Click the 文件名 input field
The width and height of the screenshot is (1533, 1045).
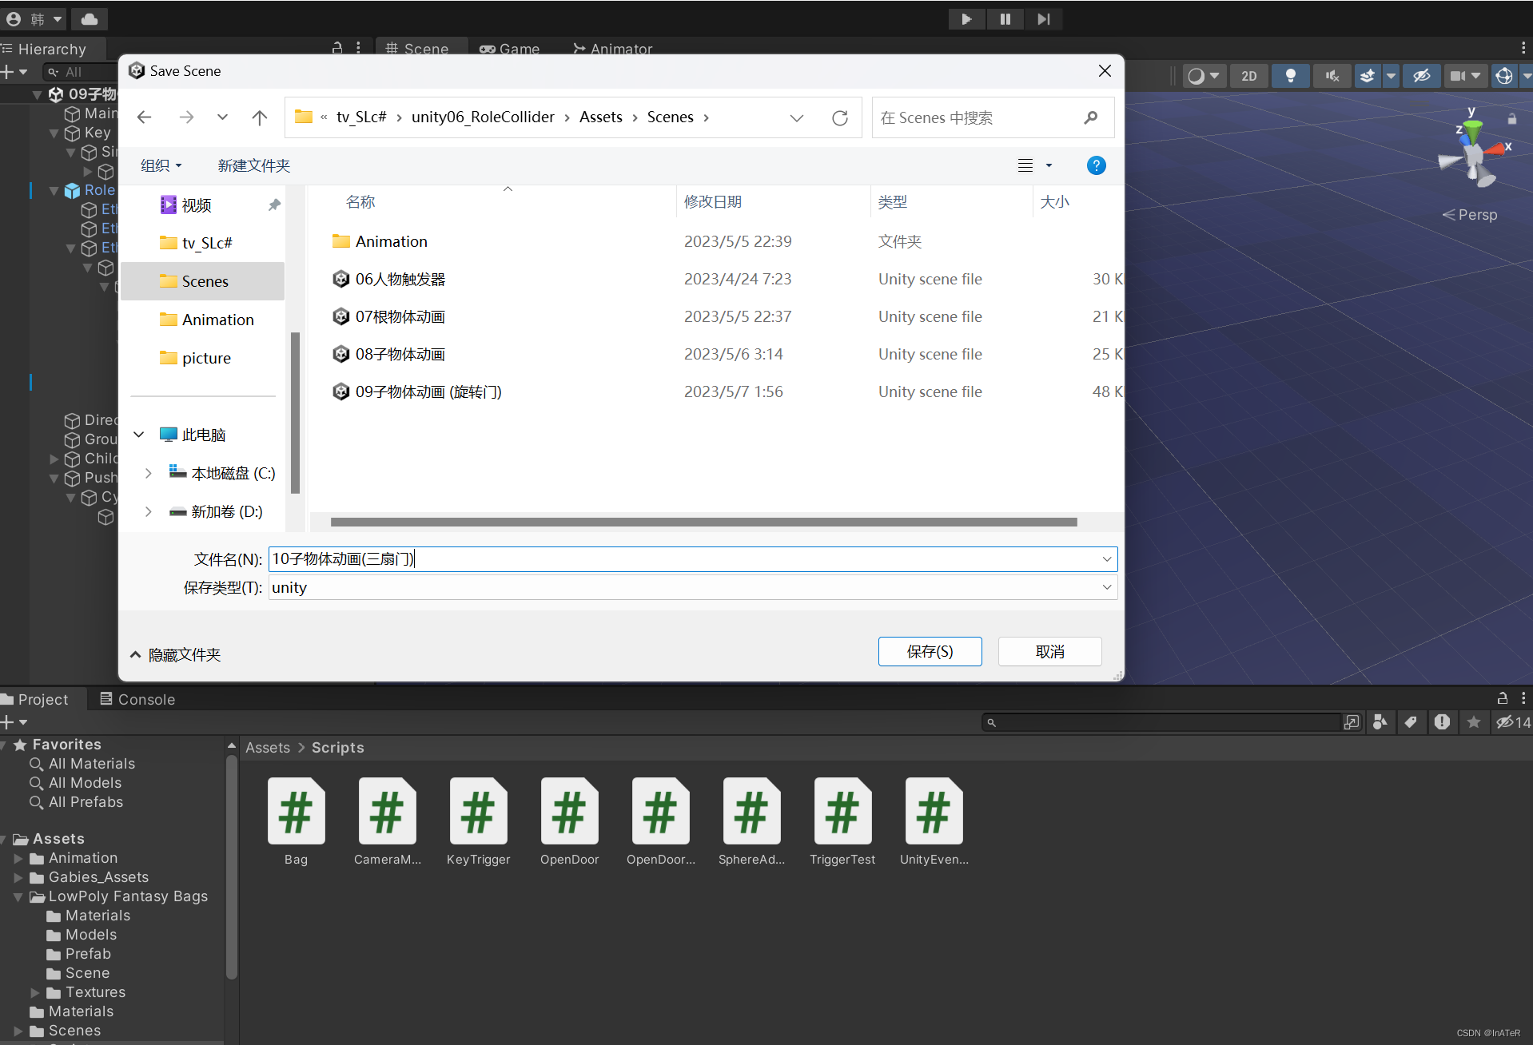639,558
